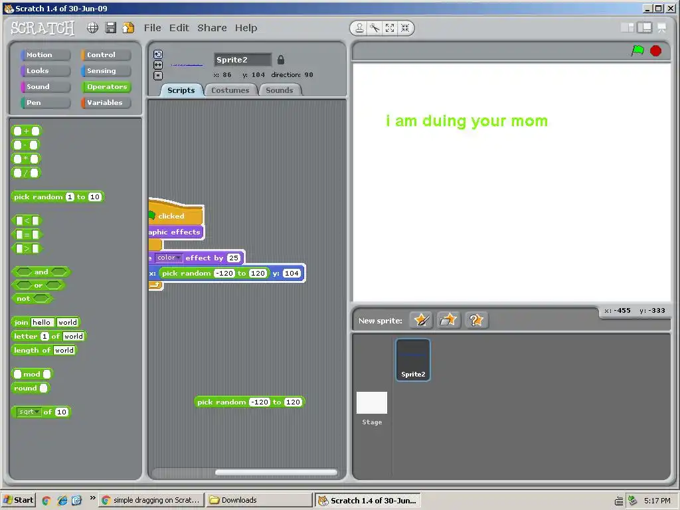Paint a new sprite
Viewport: 680px width, 510px height.
click(421, 320)
